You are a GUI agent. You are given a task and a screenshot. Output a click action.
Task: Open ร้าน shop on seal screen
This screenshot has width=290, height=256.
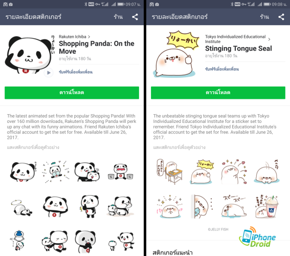pos(264,17)
